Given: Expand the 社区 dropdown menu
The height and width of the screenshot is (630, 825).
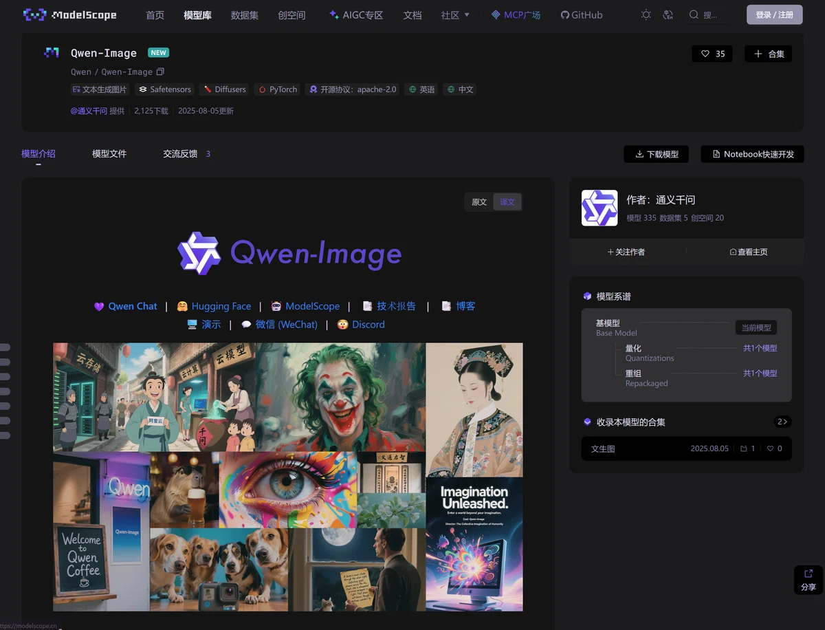Looking at the screenshot, I should click(456, 14).
